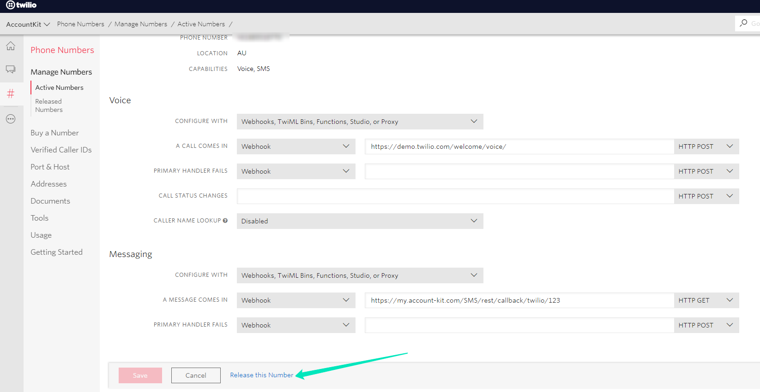The height and width of the screenshot is (392, 760).
Task: Go to Phone Numbers breadcrumb
Action: (x=81, y=24)
